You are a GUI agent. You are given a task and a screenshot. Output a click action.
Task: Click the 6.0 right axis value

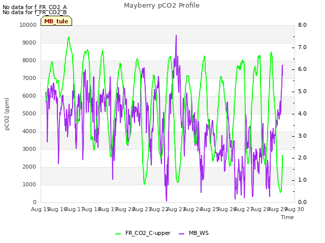[x=302, y=69]
